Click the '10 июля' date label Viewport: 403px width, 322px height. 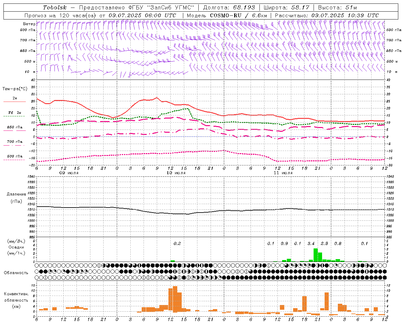pyautogui.click(x=176, y=173)
